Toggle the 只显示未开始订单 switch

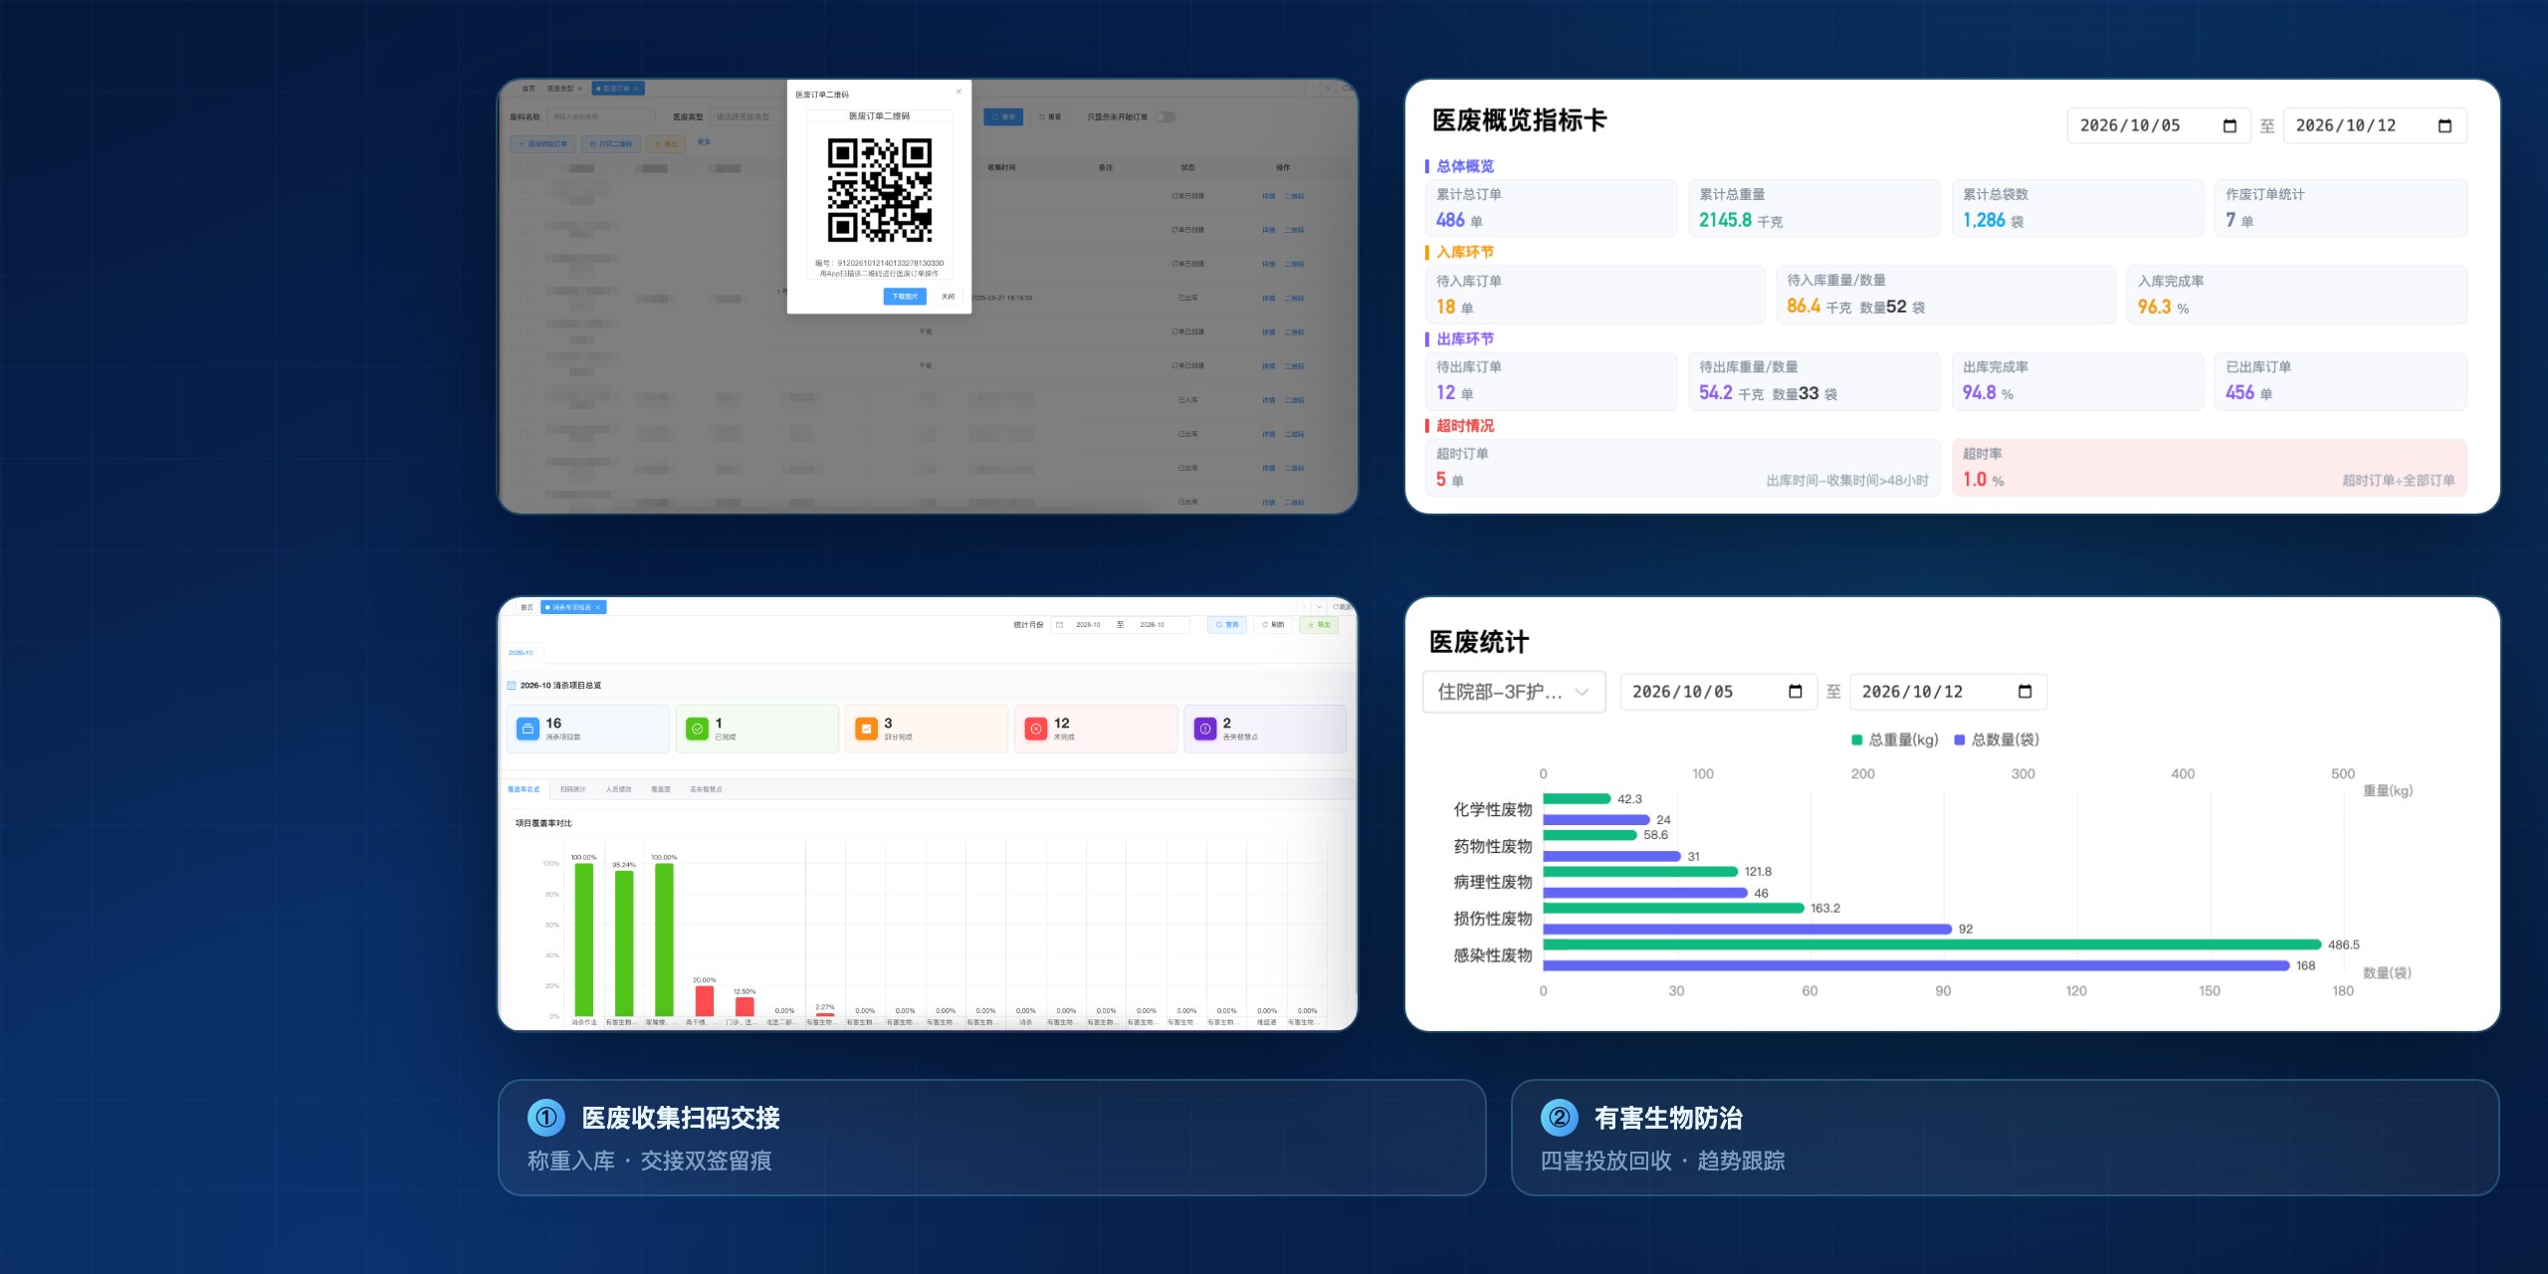pyautogui.click(x=1166, y=116)
